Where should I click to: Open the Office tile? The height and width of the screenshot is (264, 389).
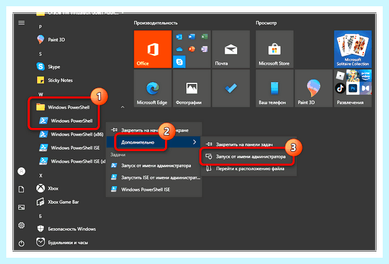[x=152, y=49]
